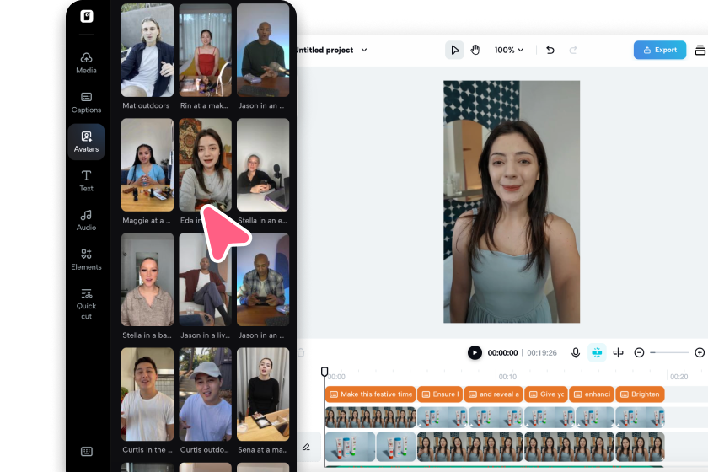Click the video preview canvas
708x472 pixels.
(x=512, y=202)
